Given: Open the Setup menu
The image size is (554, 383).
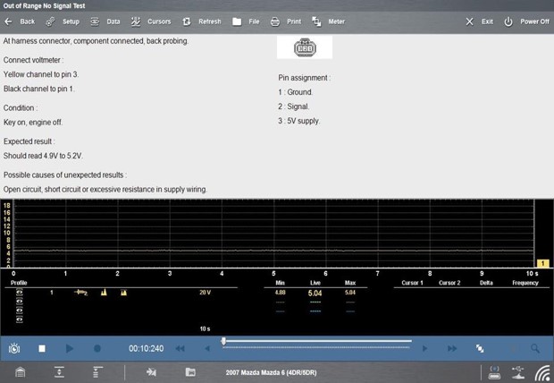Looking at the screenshot, I should pos(63,21).
